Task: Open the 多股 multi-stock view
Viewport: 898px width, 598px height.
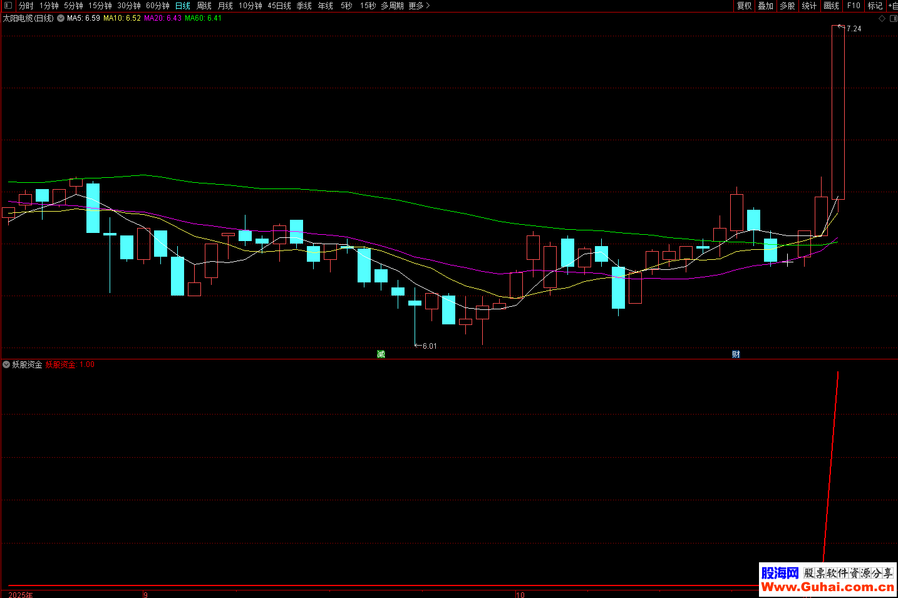Action: coord(787,6)
